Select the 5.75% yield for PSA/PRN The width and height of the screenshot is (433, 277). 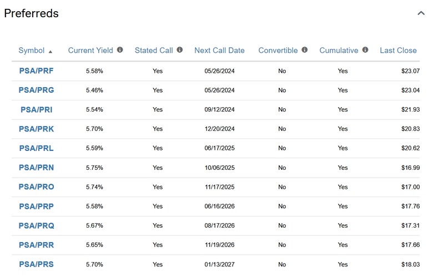tap(94, 168)
